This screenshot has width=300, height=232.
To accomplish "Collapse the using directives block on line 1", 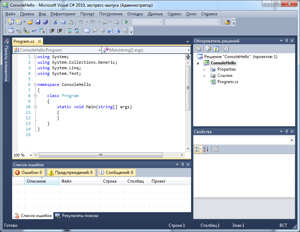I will 35,57.
